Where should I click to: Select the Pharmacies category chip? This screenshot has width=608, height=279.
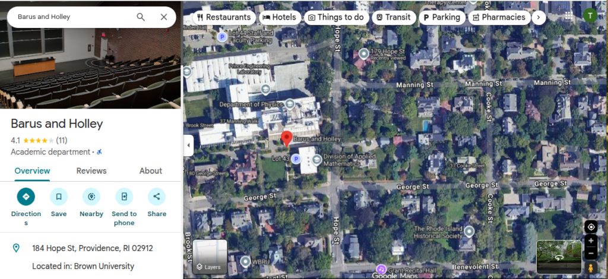[499, 17]
